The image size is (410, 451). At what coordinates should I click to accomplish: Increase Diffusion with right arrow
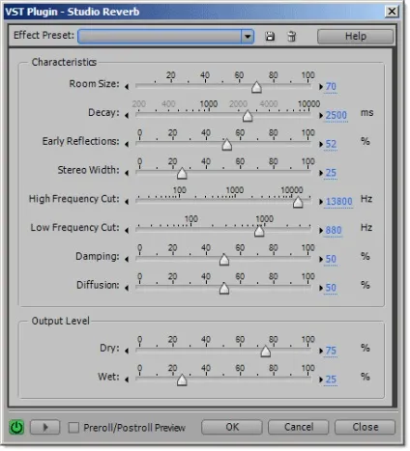click(321, 288)
